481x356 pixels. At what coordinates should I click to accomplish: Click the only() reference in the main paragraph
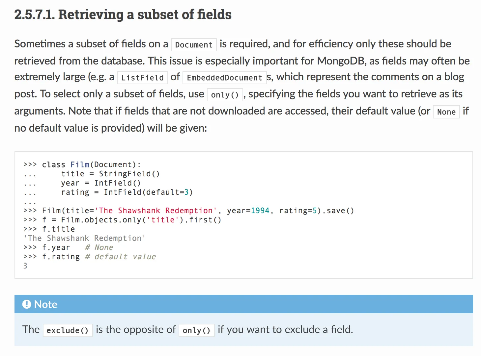click(x=225, y=95)
